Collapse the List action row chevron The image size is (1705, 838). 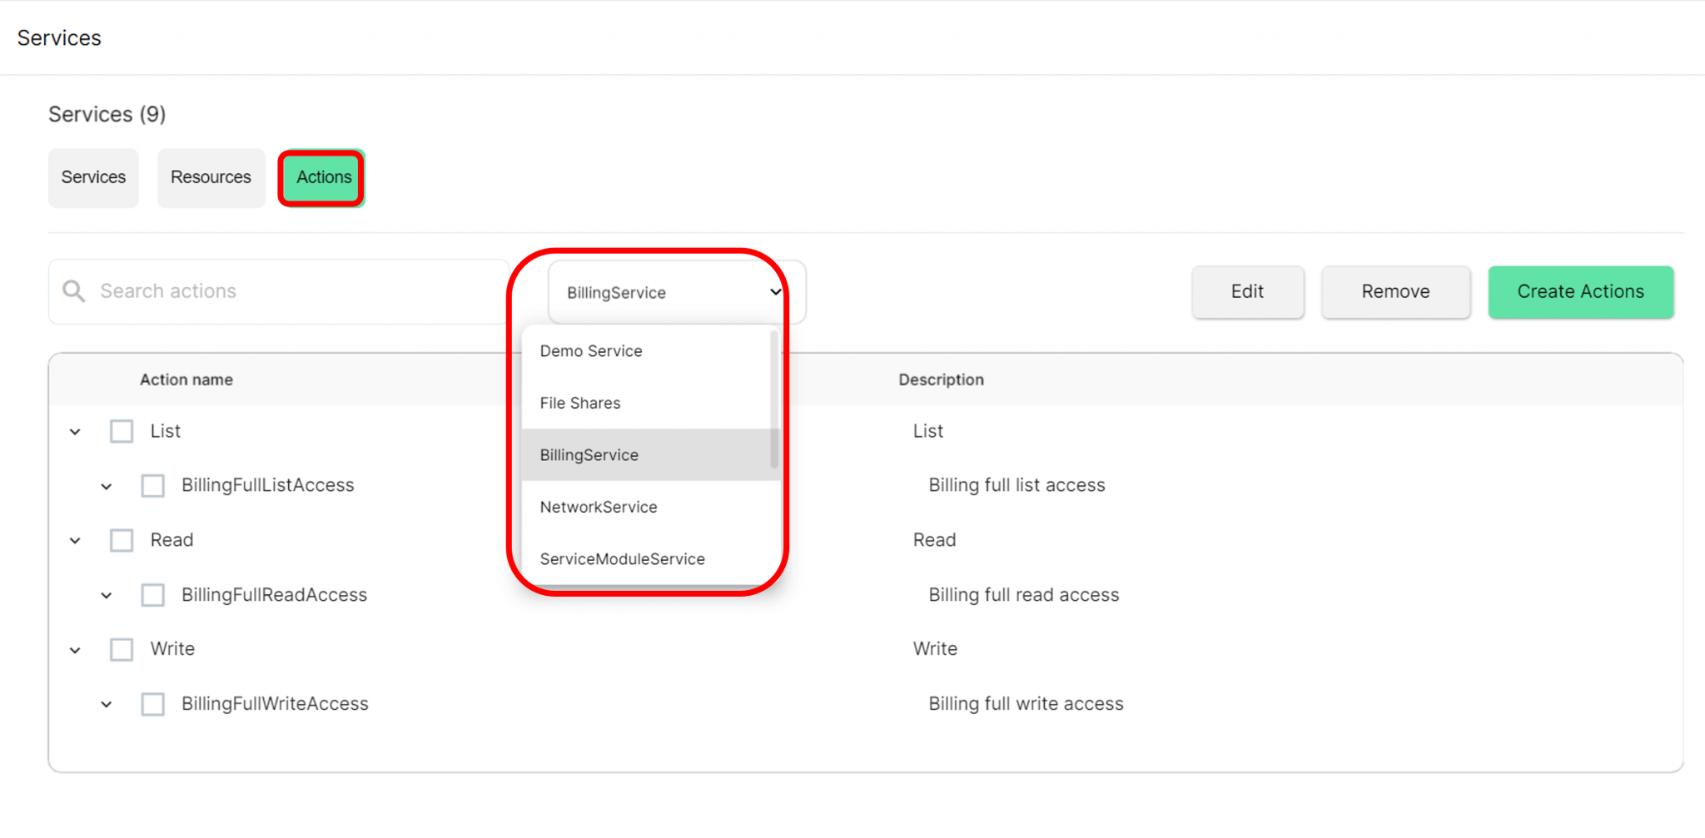pyautogui.click(x=75, y=432)
